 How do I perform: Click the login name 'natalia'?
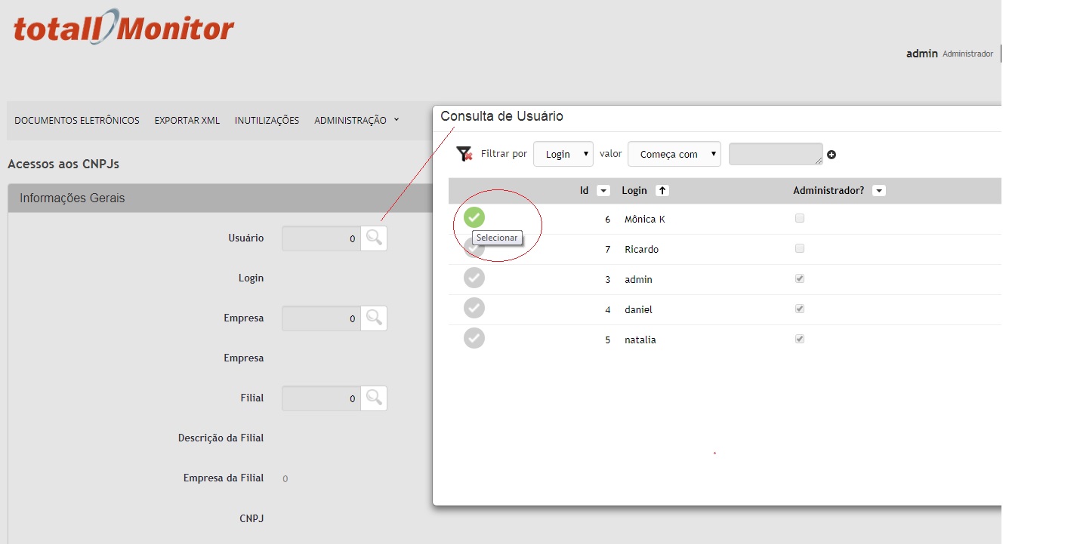tap(640, 340)
